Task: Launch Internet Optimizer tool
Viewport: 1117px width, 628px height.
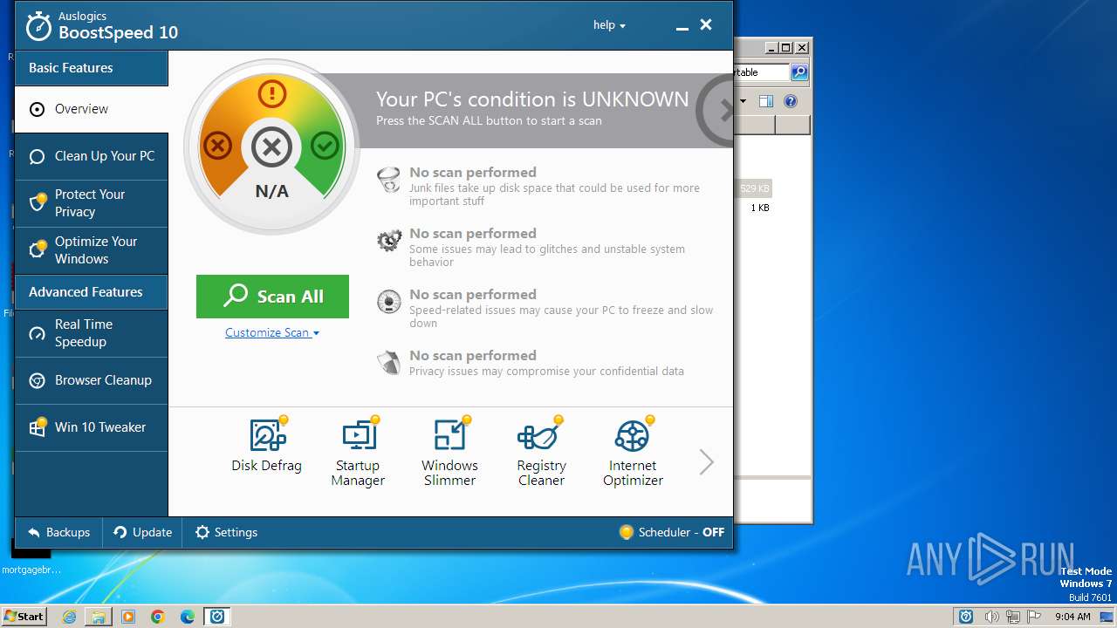Action: [x=633, y=452]
